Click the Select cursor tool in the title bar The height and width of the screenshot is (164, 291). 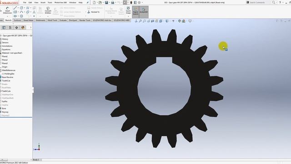tap(125, 2)
